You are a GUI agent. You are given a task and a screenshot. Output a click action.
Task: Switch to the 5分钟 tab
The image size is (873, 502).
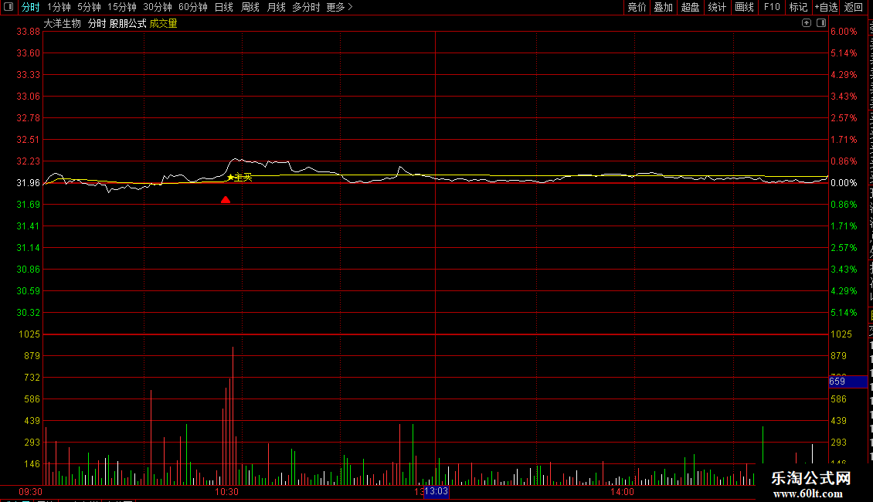click(x=89, y=7)
